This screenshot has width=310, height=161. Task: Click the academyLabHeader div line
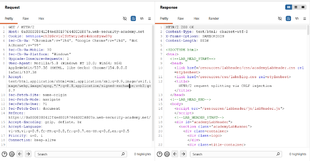[203, 122]
